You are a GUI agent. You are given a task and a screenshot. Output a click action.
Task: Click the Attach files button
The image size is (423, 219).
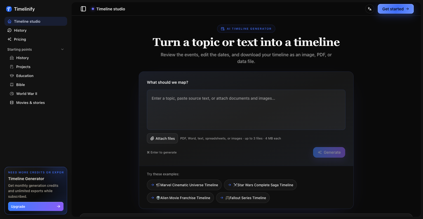coord(162,138)
